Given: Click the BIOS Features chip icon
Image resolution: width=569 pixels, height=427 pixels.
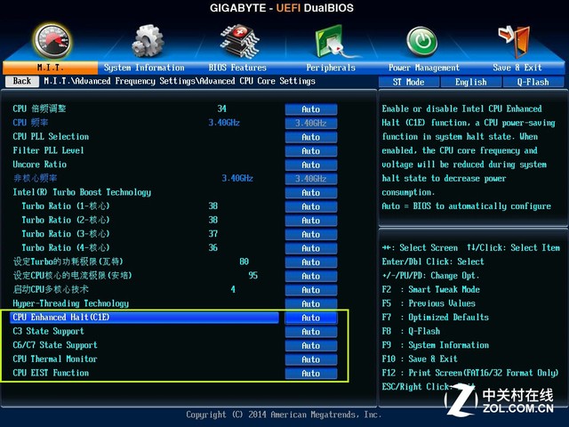Looking at the screenshot, I should pyautogui.click(x=240, y=41).
